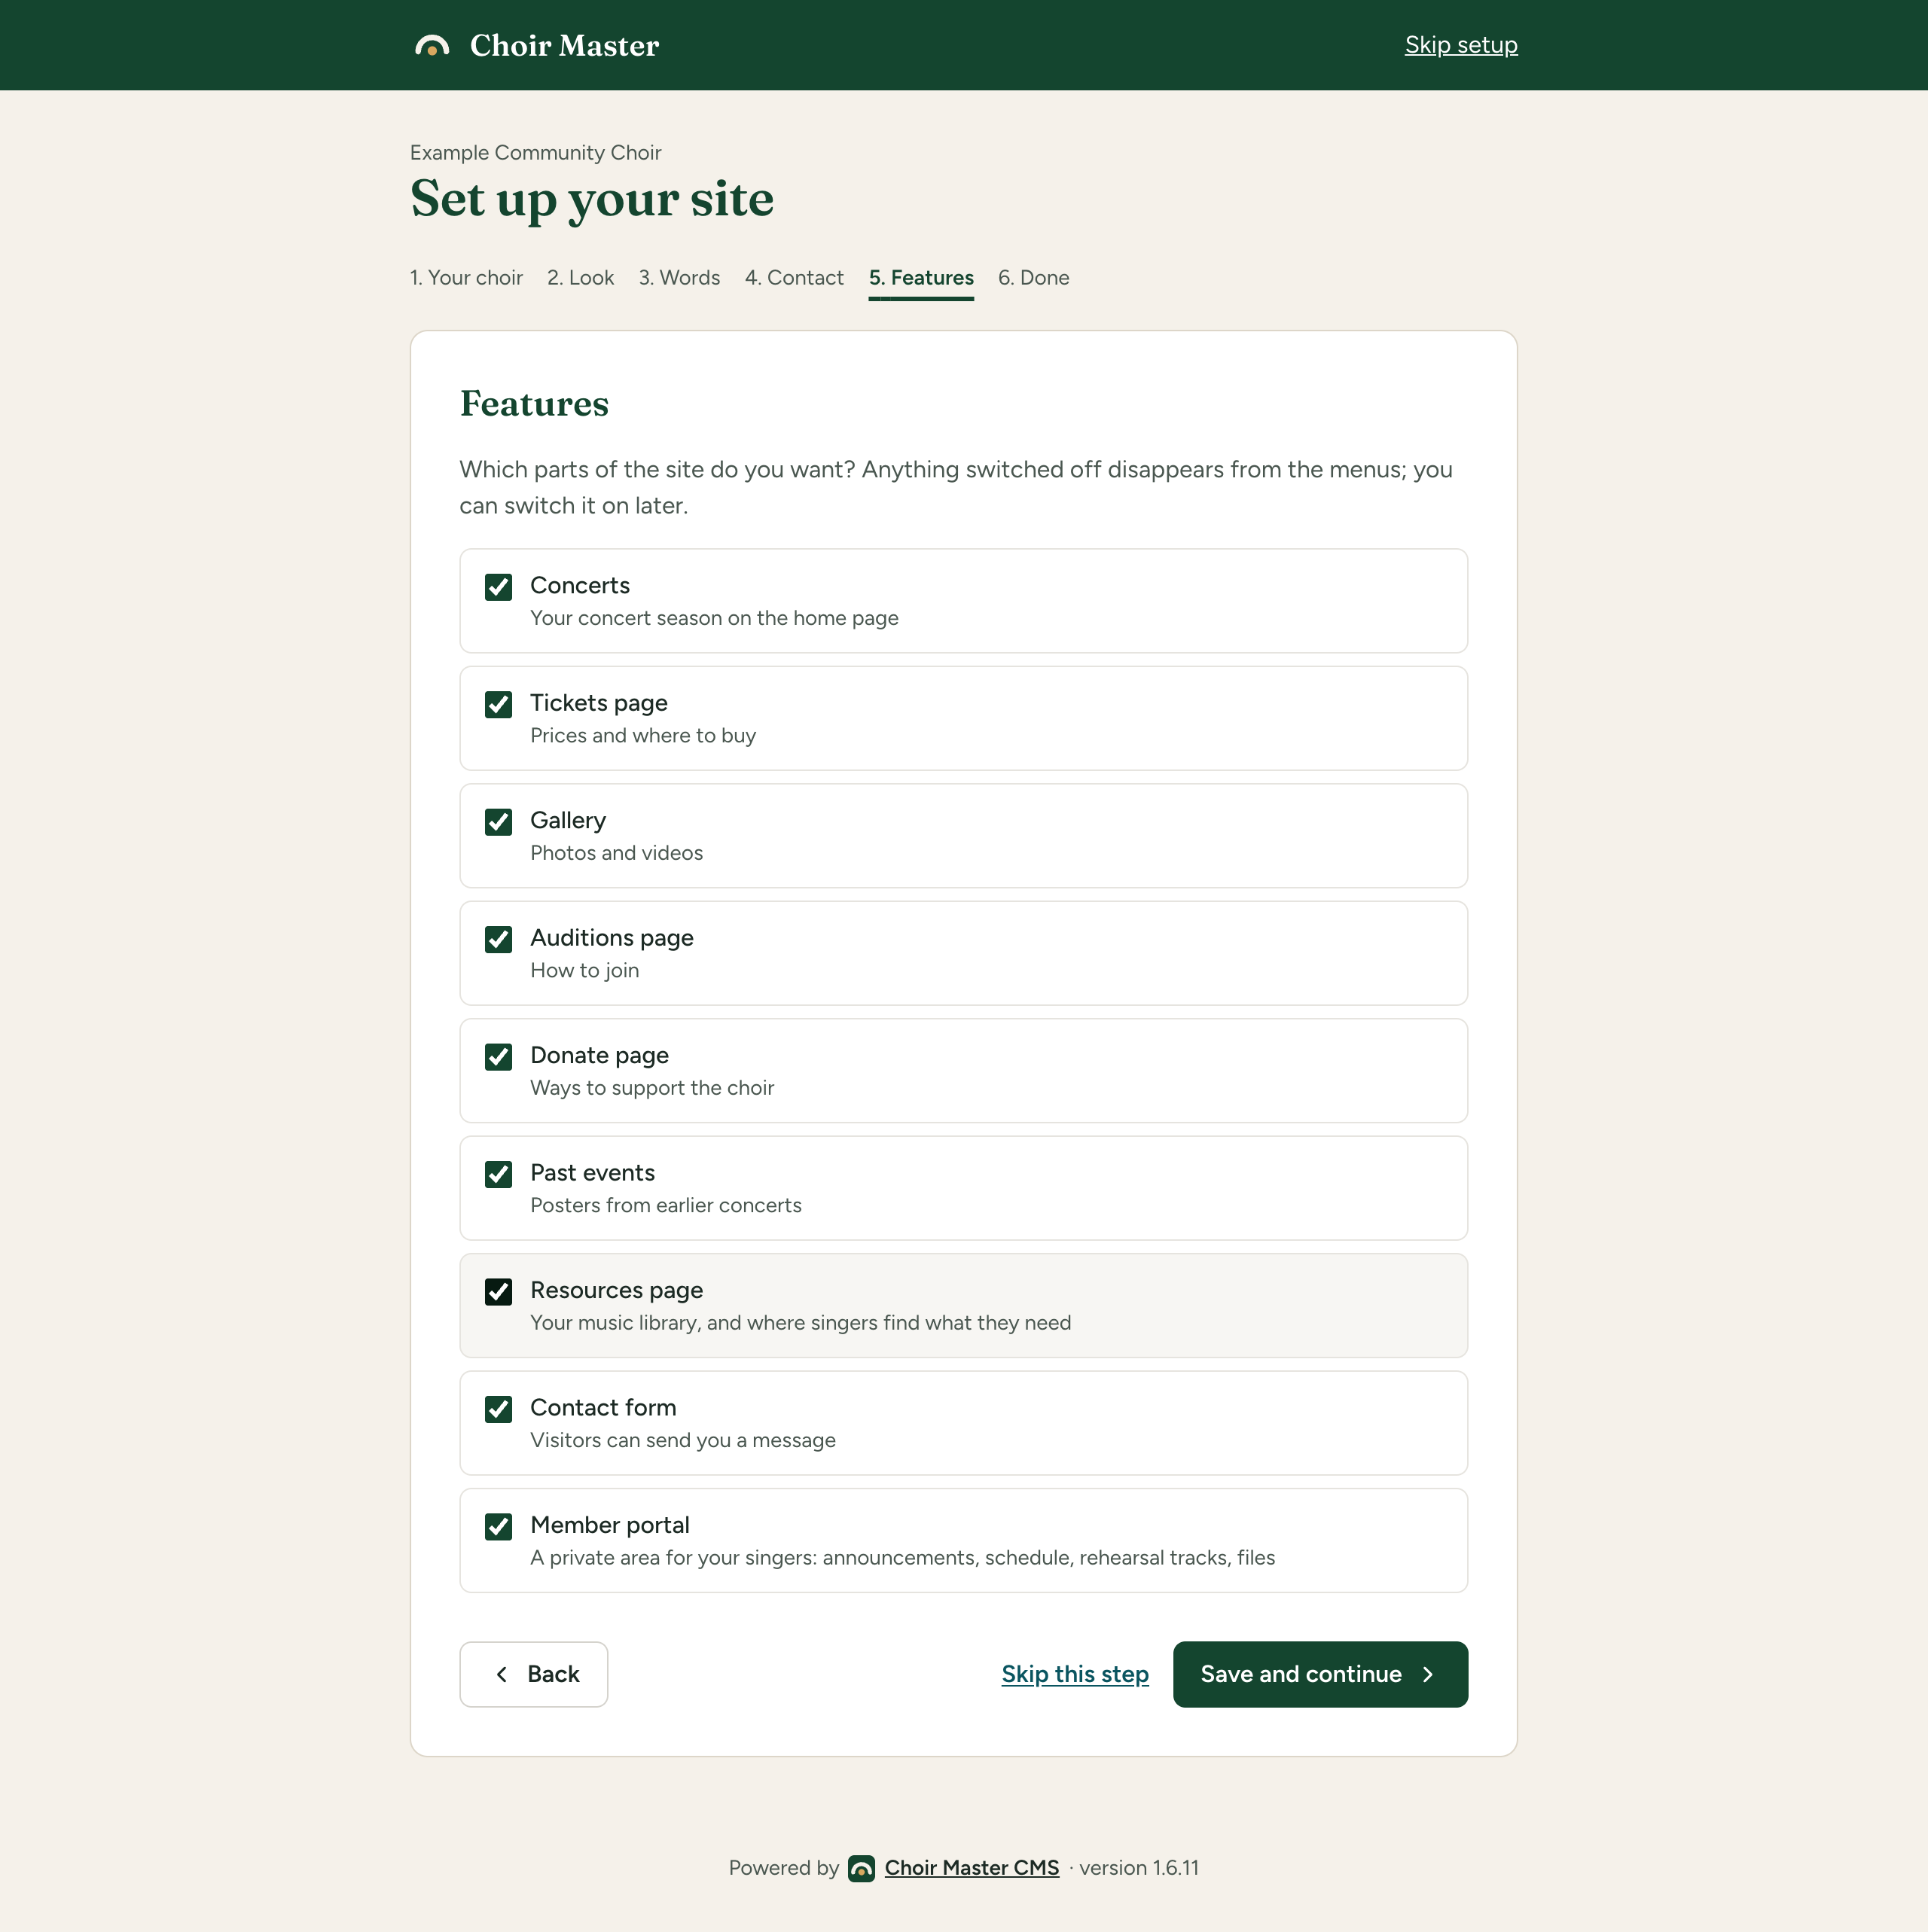
Task: Open the 2. Look step
Action: (581, 278)
